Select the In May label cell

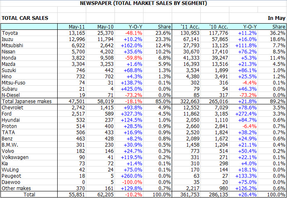click(276, 18)
